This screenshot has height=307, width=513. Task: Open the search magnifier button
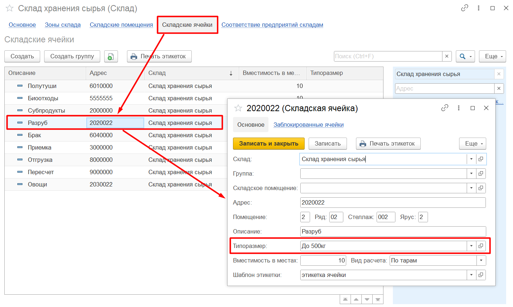click(x=465, y=56)
